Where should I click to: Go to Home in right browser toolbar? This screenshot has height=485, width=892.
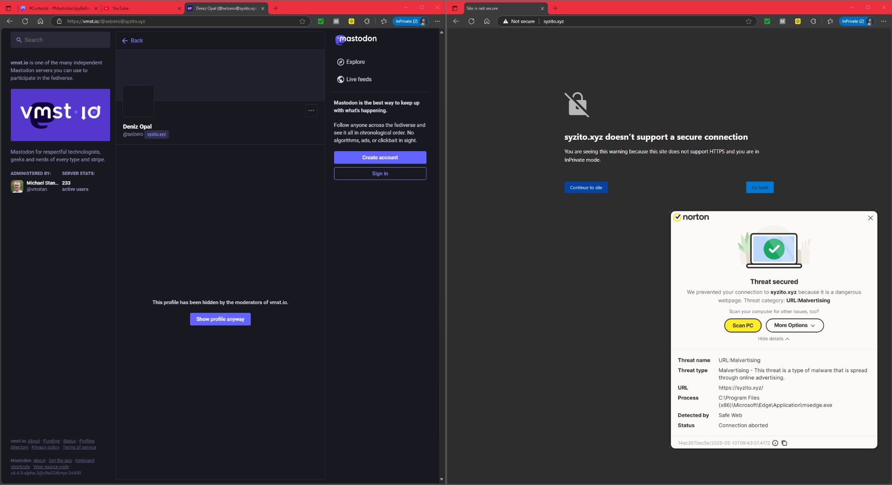487,21
